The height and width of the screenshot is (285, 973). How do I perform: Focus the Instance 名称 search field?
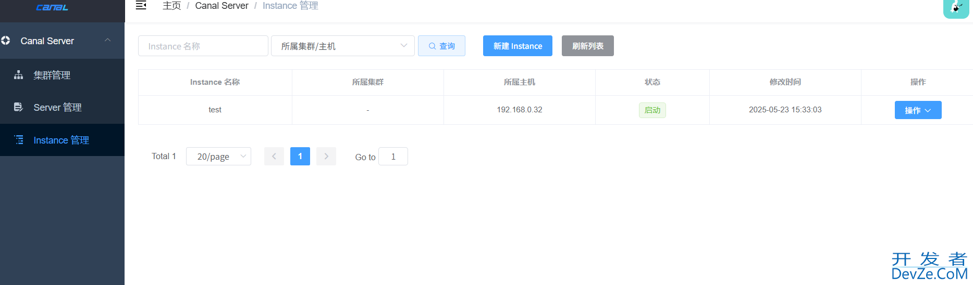(203, 46)
